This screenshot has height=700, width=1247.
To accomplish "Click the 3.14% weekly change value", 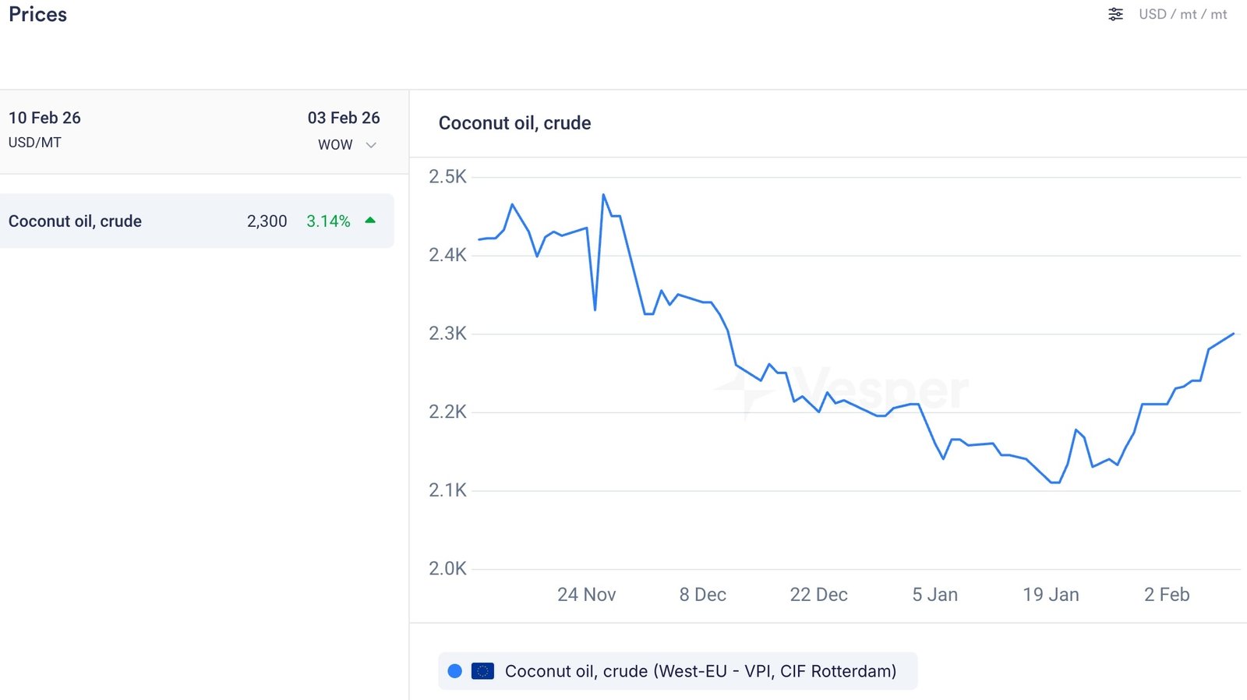I will 328,221.
